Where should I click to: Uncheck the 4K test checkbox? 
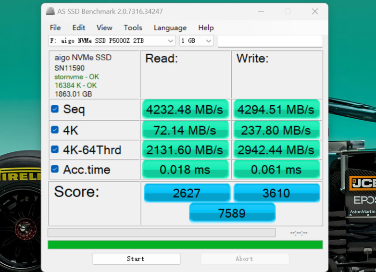[55, 130]
